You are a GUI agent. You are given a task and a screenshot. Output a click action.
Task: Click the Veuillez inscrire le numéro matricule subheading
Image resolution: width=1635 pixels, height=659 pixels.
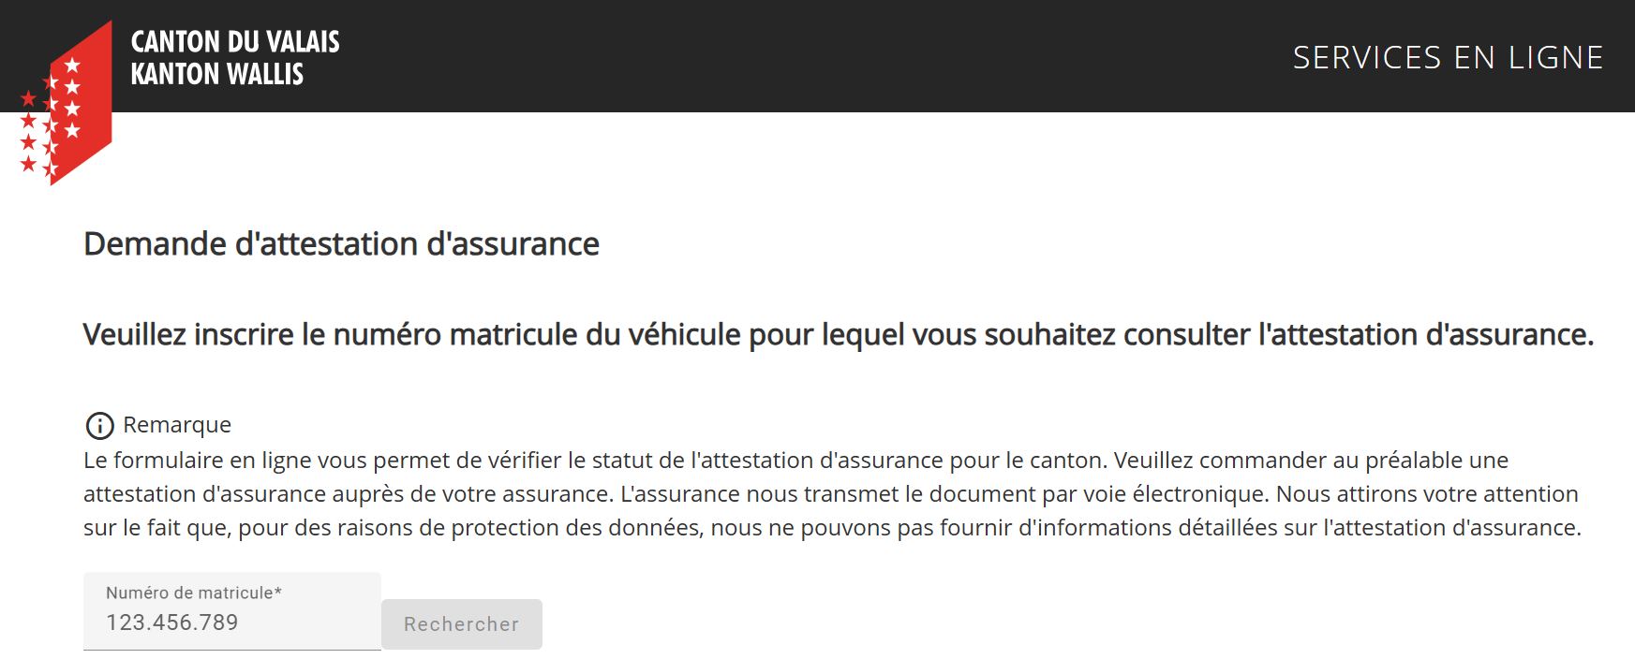coord(838,334)
